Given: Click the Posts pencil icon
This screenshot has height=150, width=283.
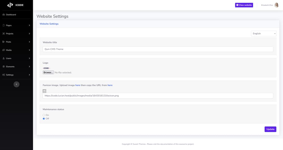Looking at the screenshot, I should click(4, 42).
